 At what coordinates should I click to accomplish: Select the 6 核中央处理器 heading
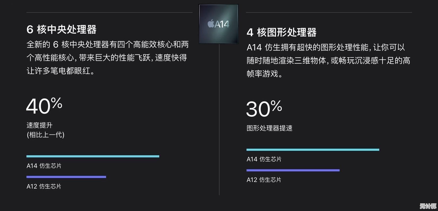click(61, 29)
